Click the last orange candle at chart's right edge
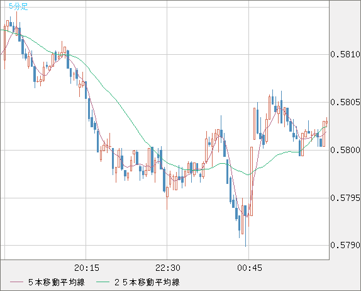The width and height of the screenshot is (361, 291). pos(326,122)
